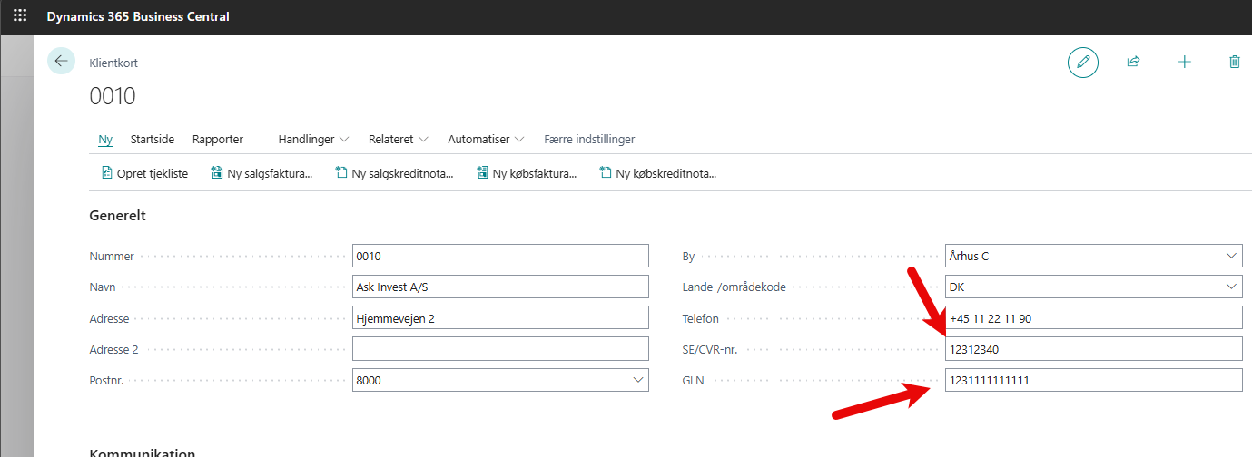Viewport: 1252px width, 457px height.
Task: Expand the Handlinger menu
Action: tap(313, 140)
